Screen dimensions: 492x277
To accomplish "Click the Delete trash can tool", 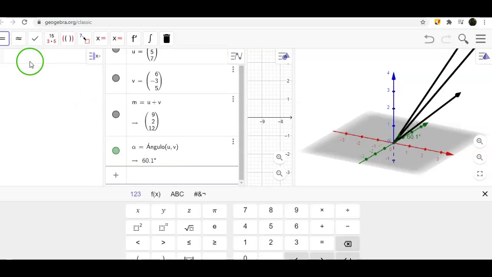I will coord(166,38).
